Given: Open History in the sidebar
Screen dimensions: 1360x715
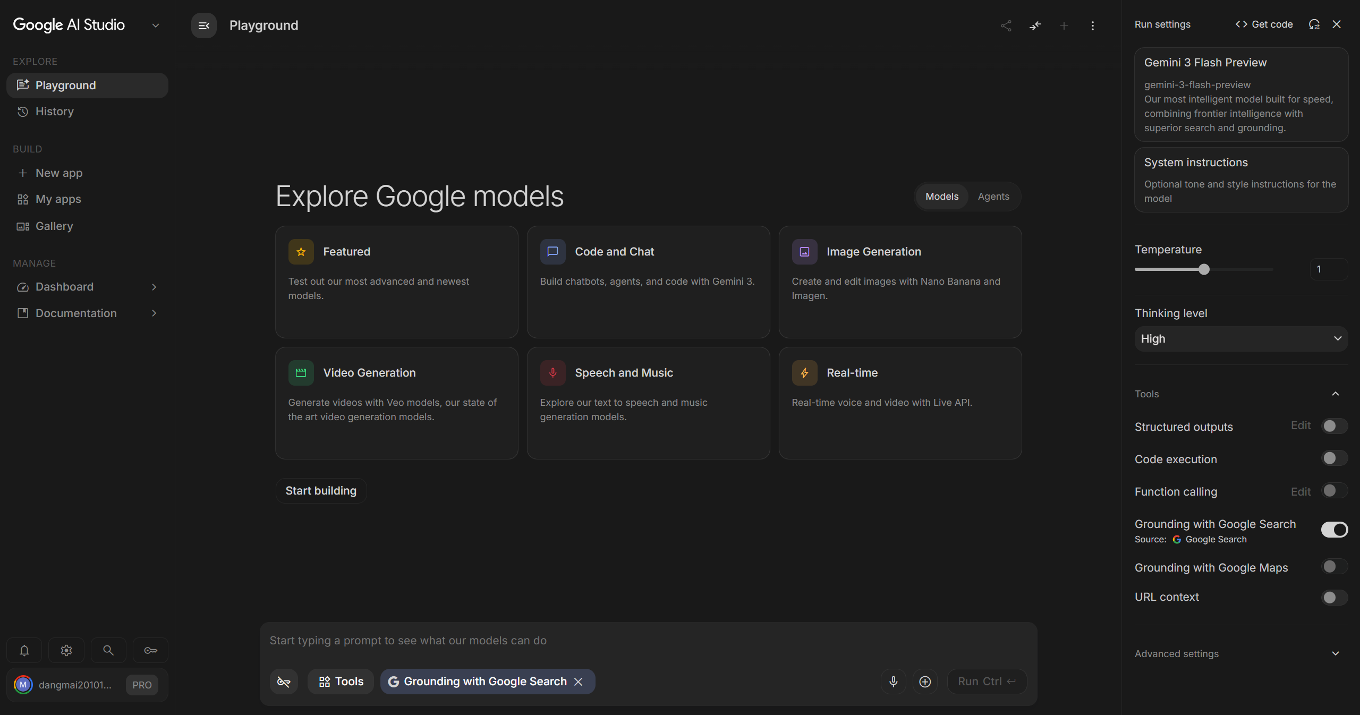Looking at the screenshot, I should click(87, 112).
